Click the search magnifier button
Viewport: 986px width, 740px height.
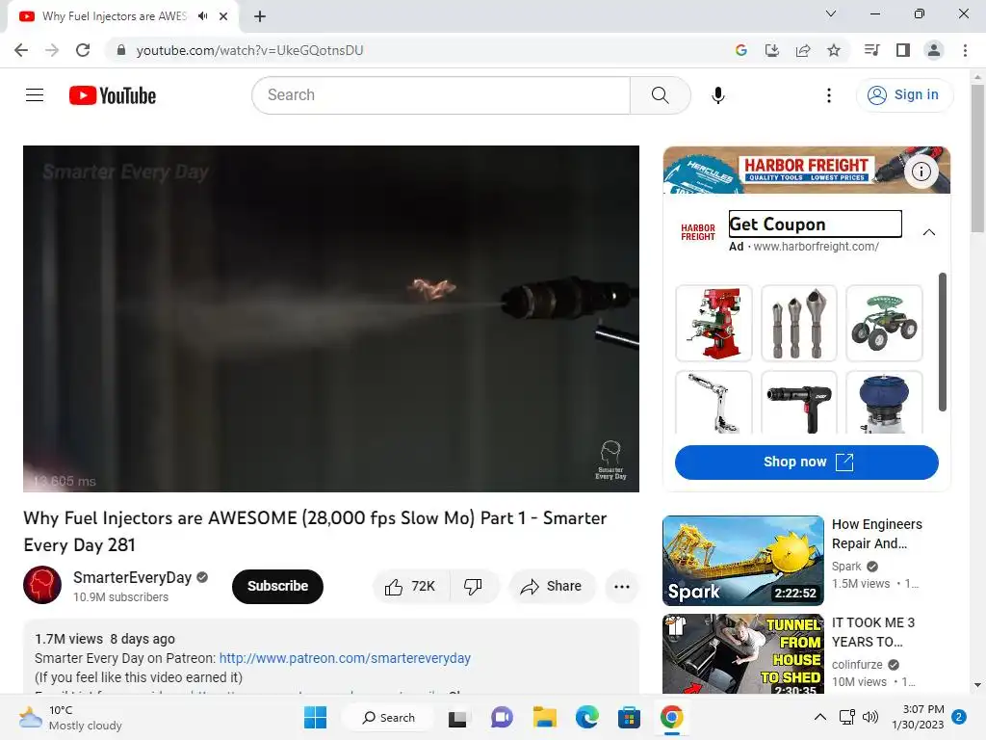(661, 95)
